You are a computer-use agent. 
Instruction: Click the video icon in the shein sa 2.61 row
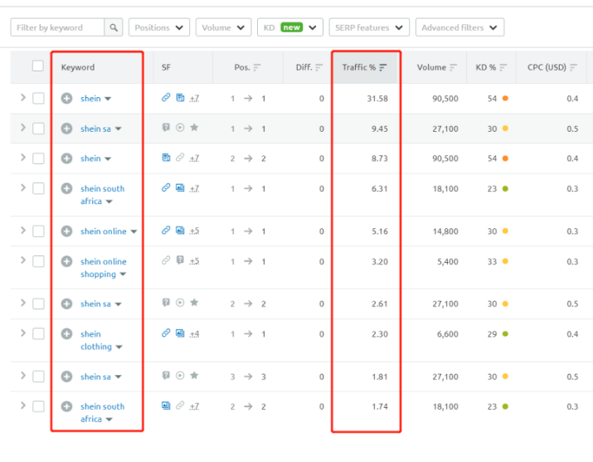[x=180, y=303]
